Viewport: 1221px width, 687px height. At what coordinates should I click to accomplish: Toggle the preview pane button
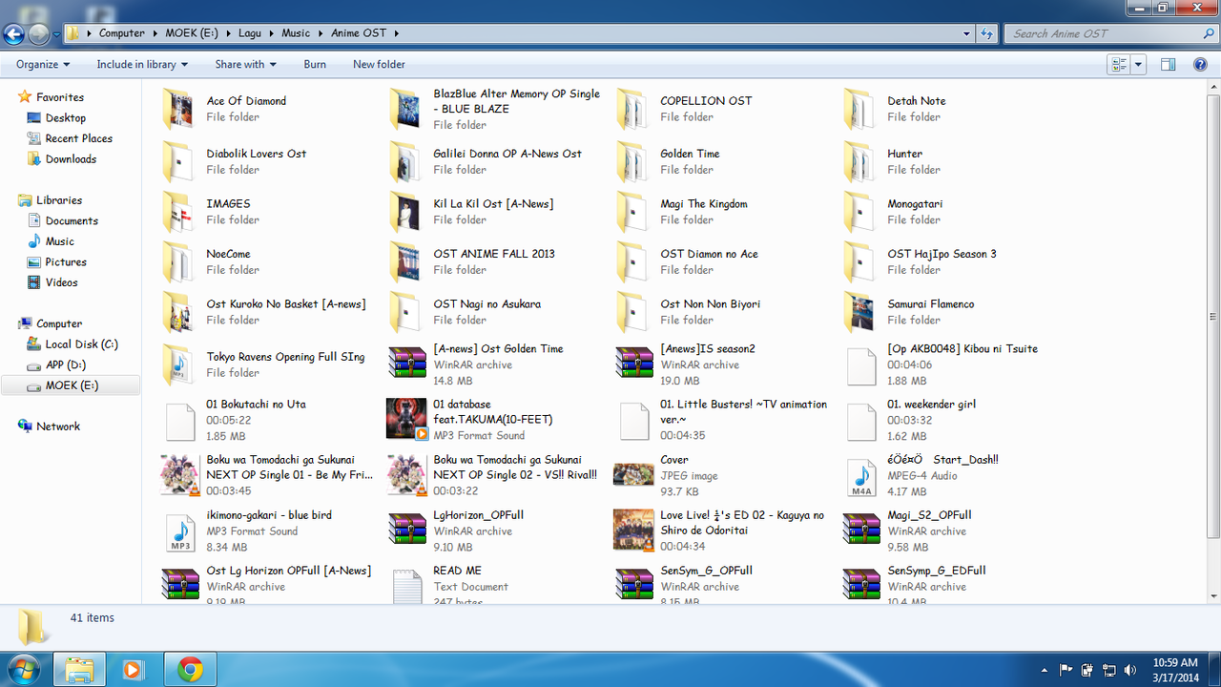[x=1168, y=65]
